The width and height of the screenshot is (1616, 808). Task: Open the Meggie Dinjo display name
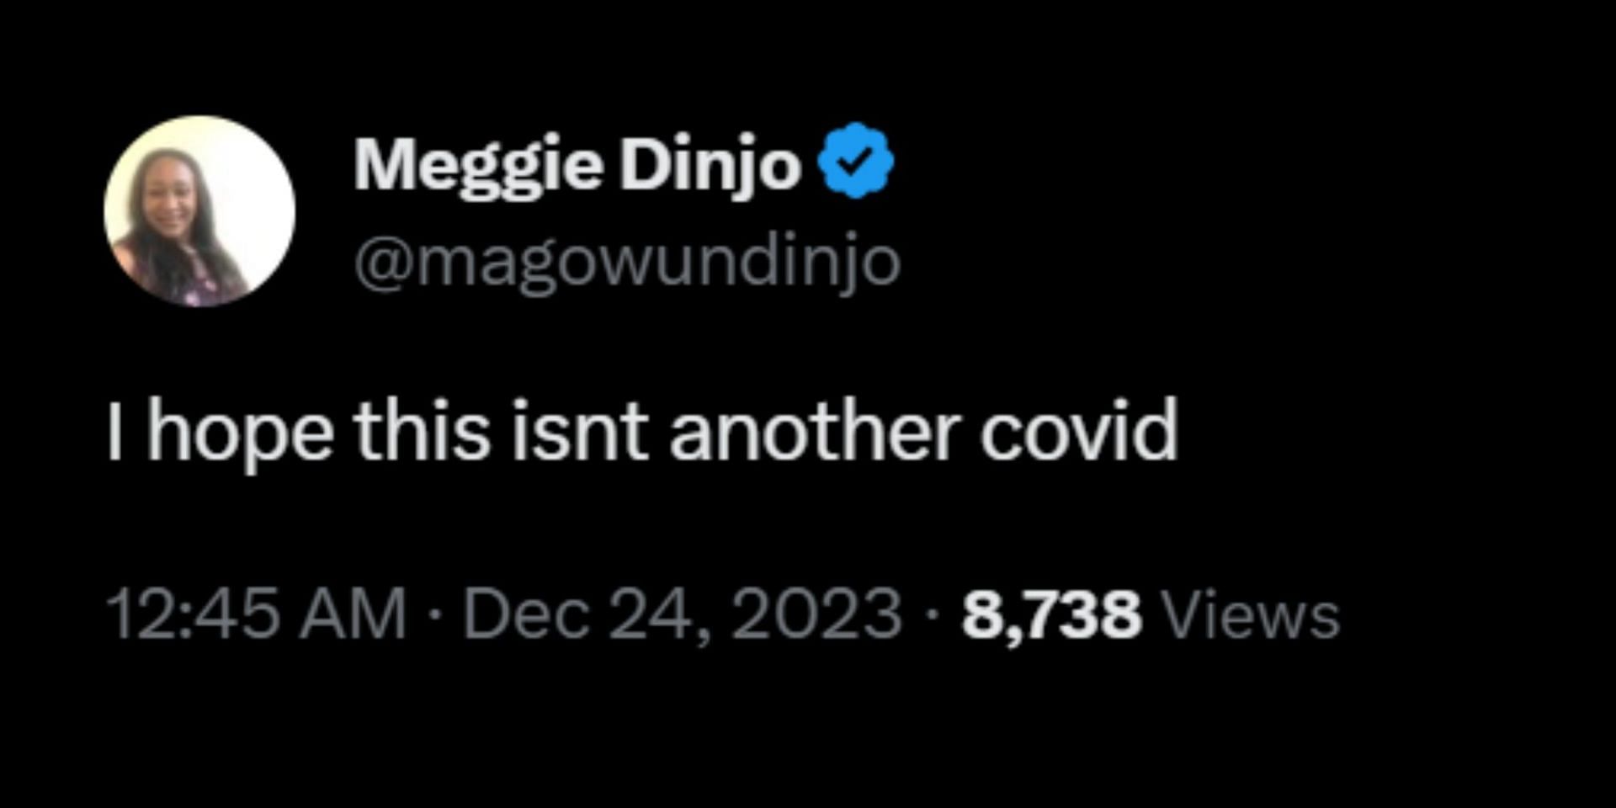point(577,166)
